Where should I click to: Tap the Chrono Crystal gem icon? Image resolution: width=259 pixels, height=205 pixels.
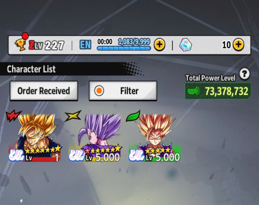tap(185, 45)
